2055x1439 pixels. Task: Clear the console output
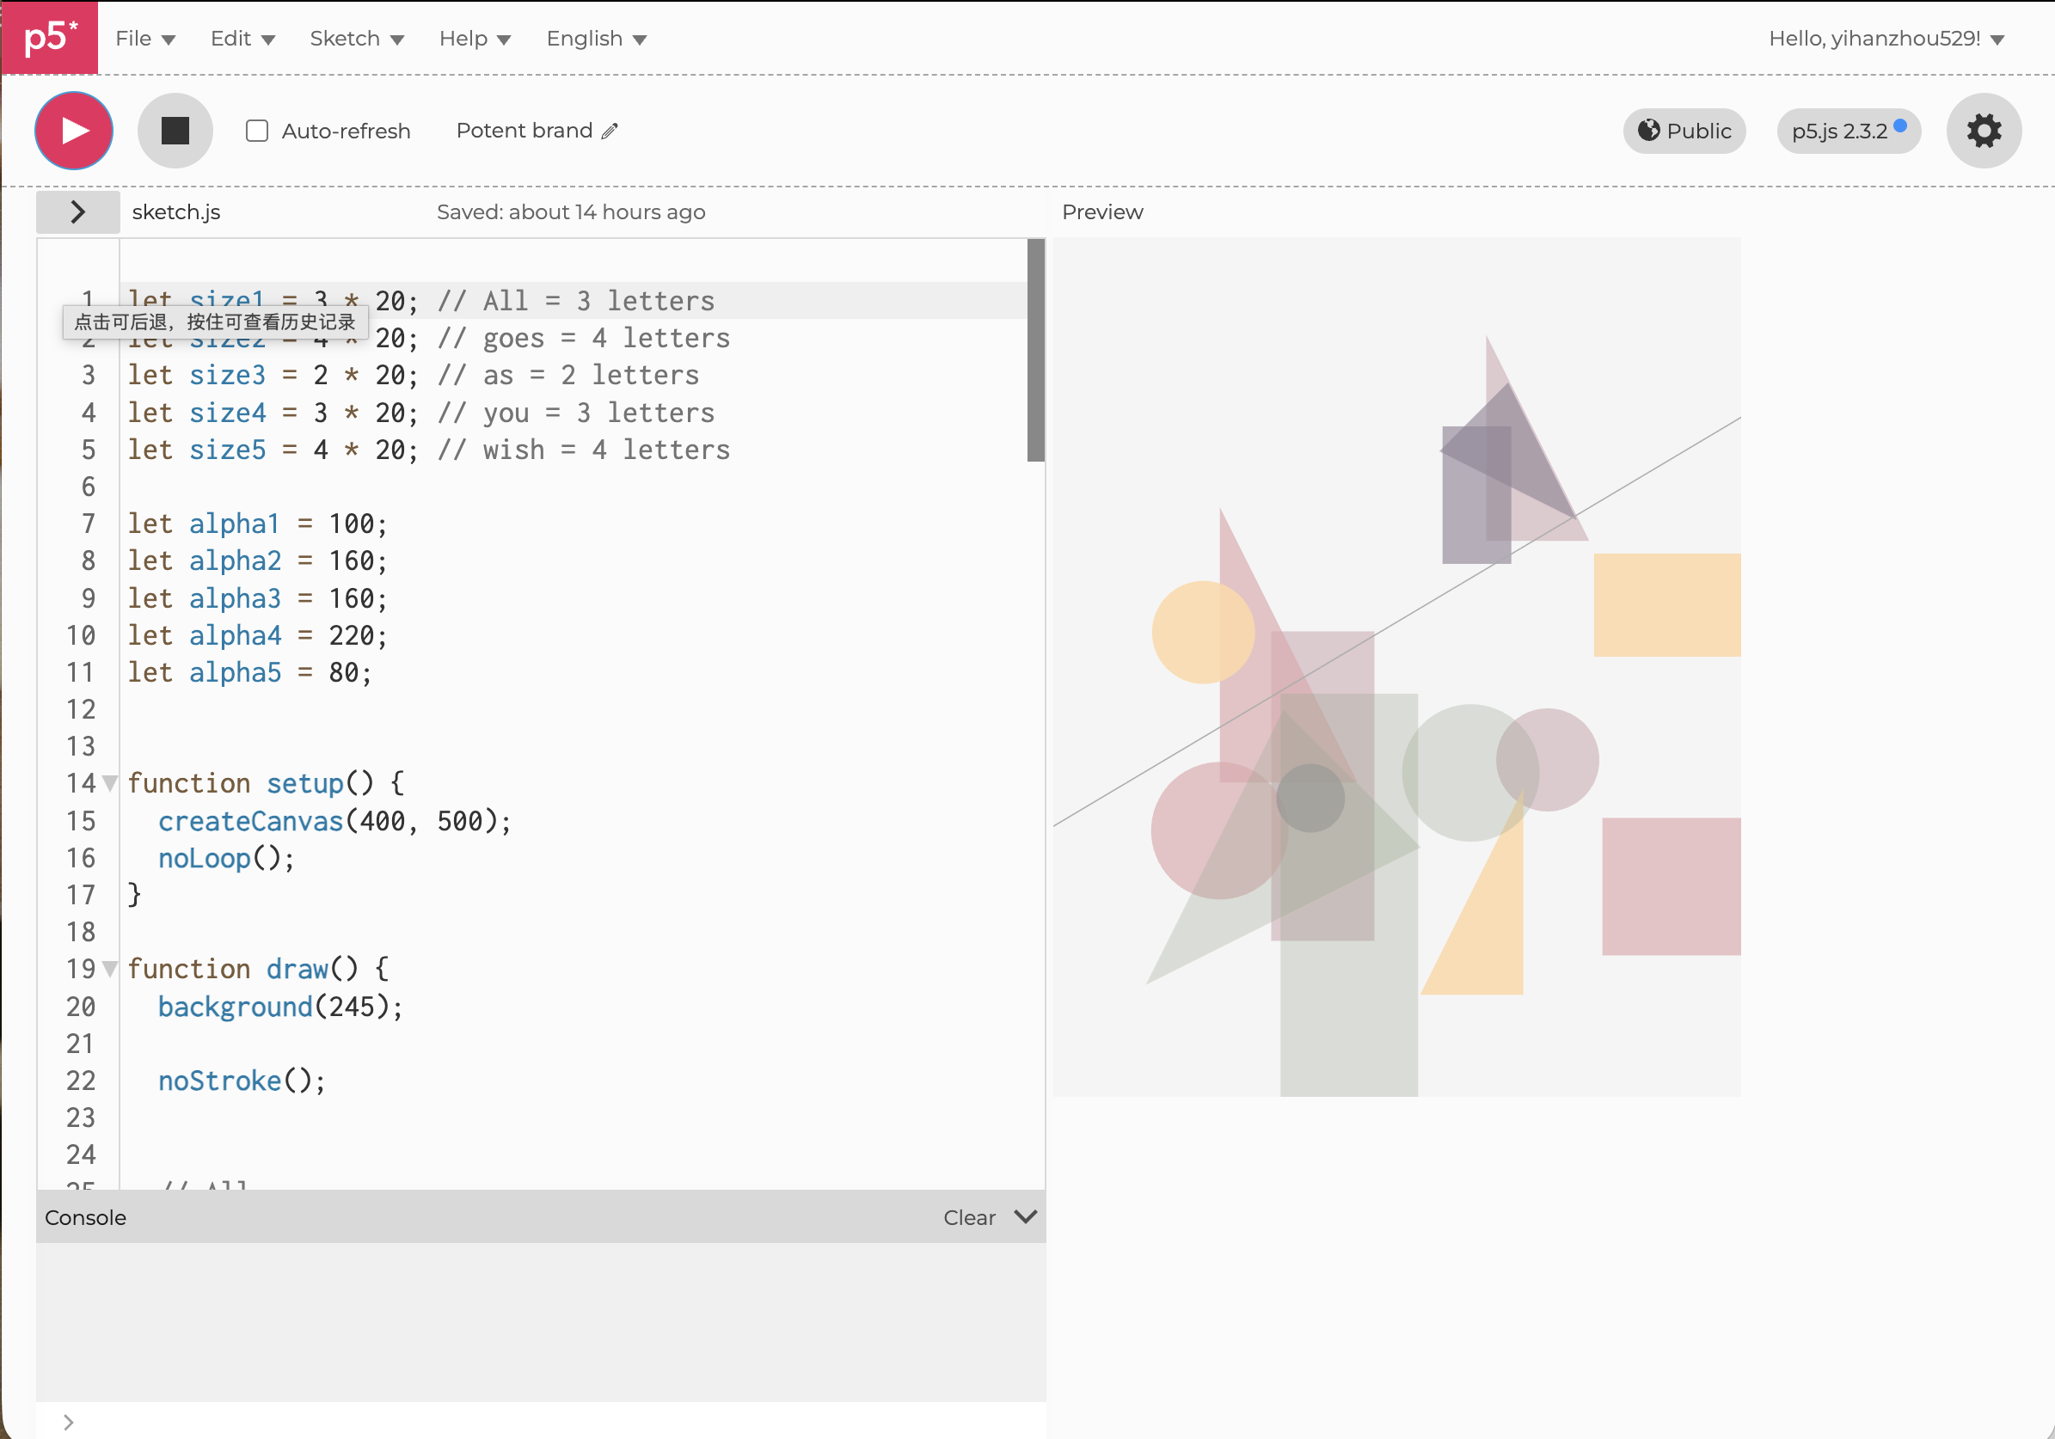click(969, 1218)
